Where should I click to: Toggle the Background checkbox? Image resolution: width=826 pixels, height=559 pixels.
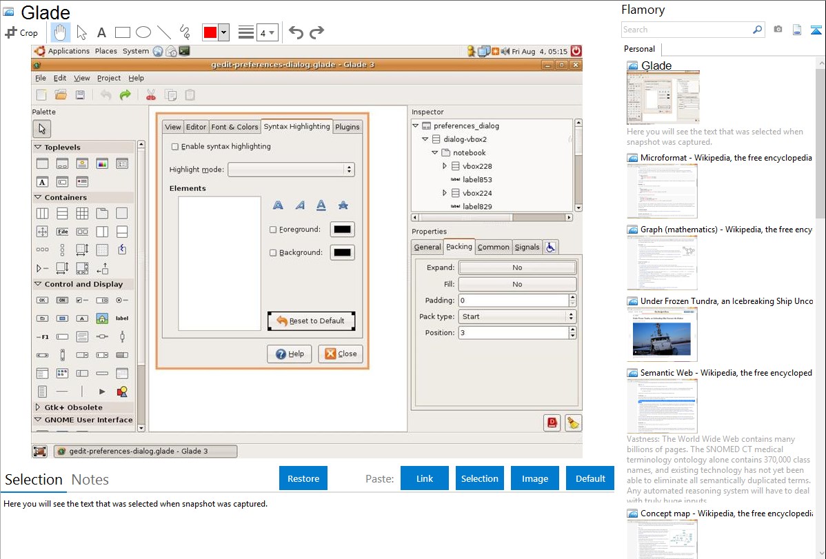tap(273, 253)
